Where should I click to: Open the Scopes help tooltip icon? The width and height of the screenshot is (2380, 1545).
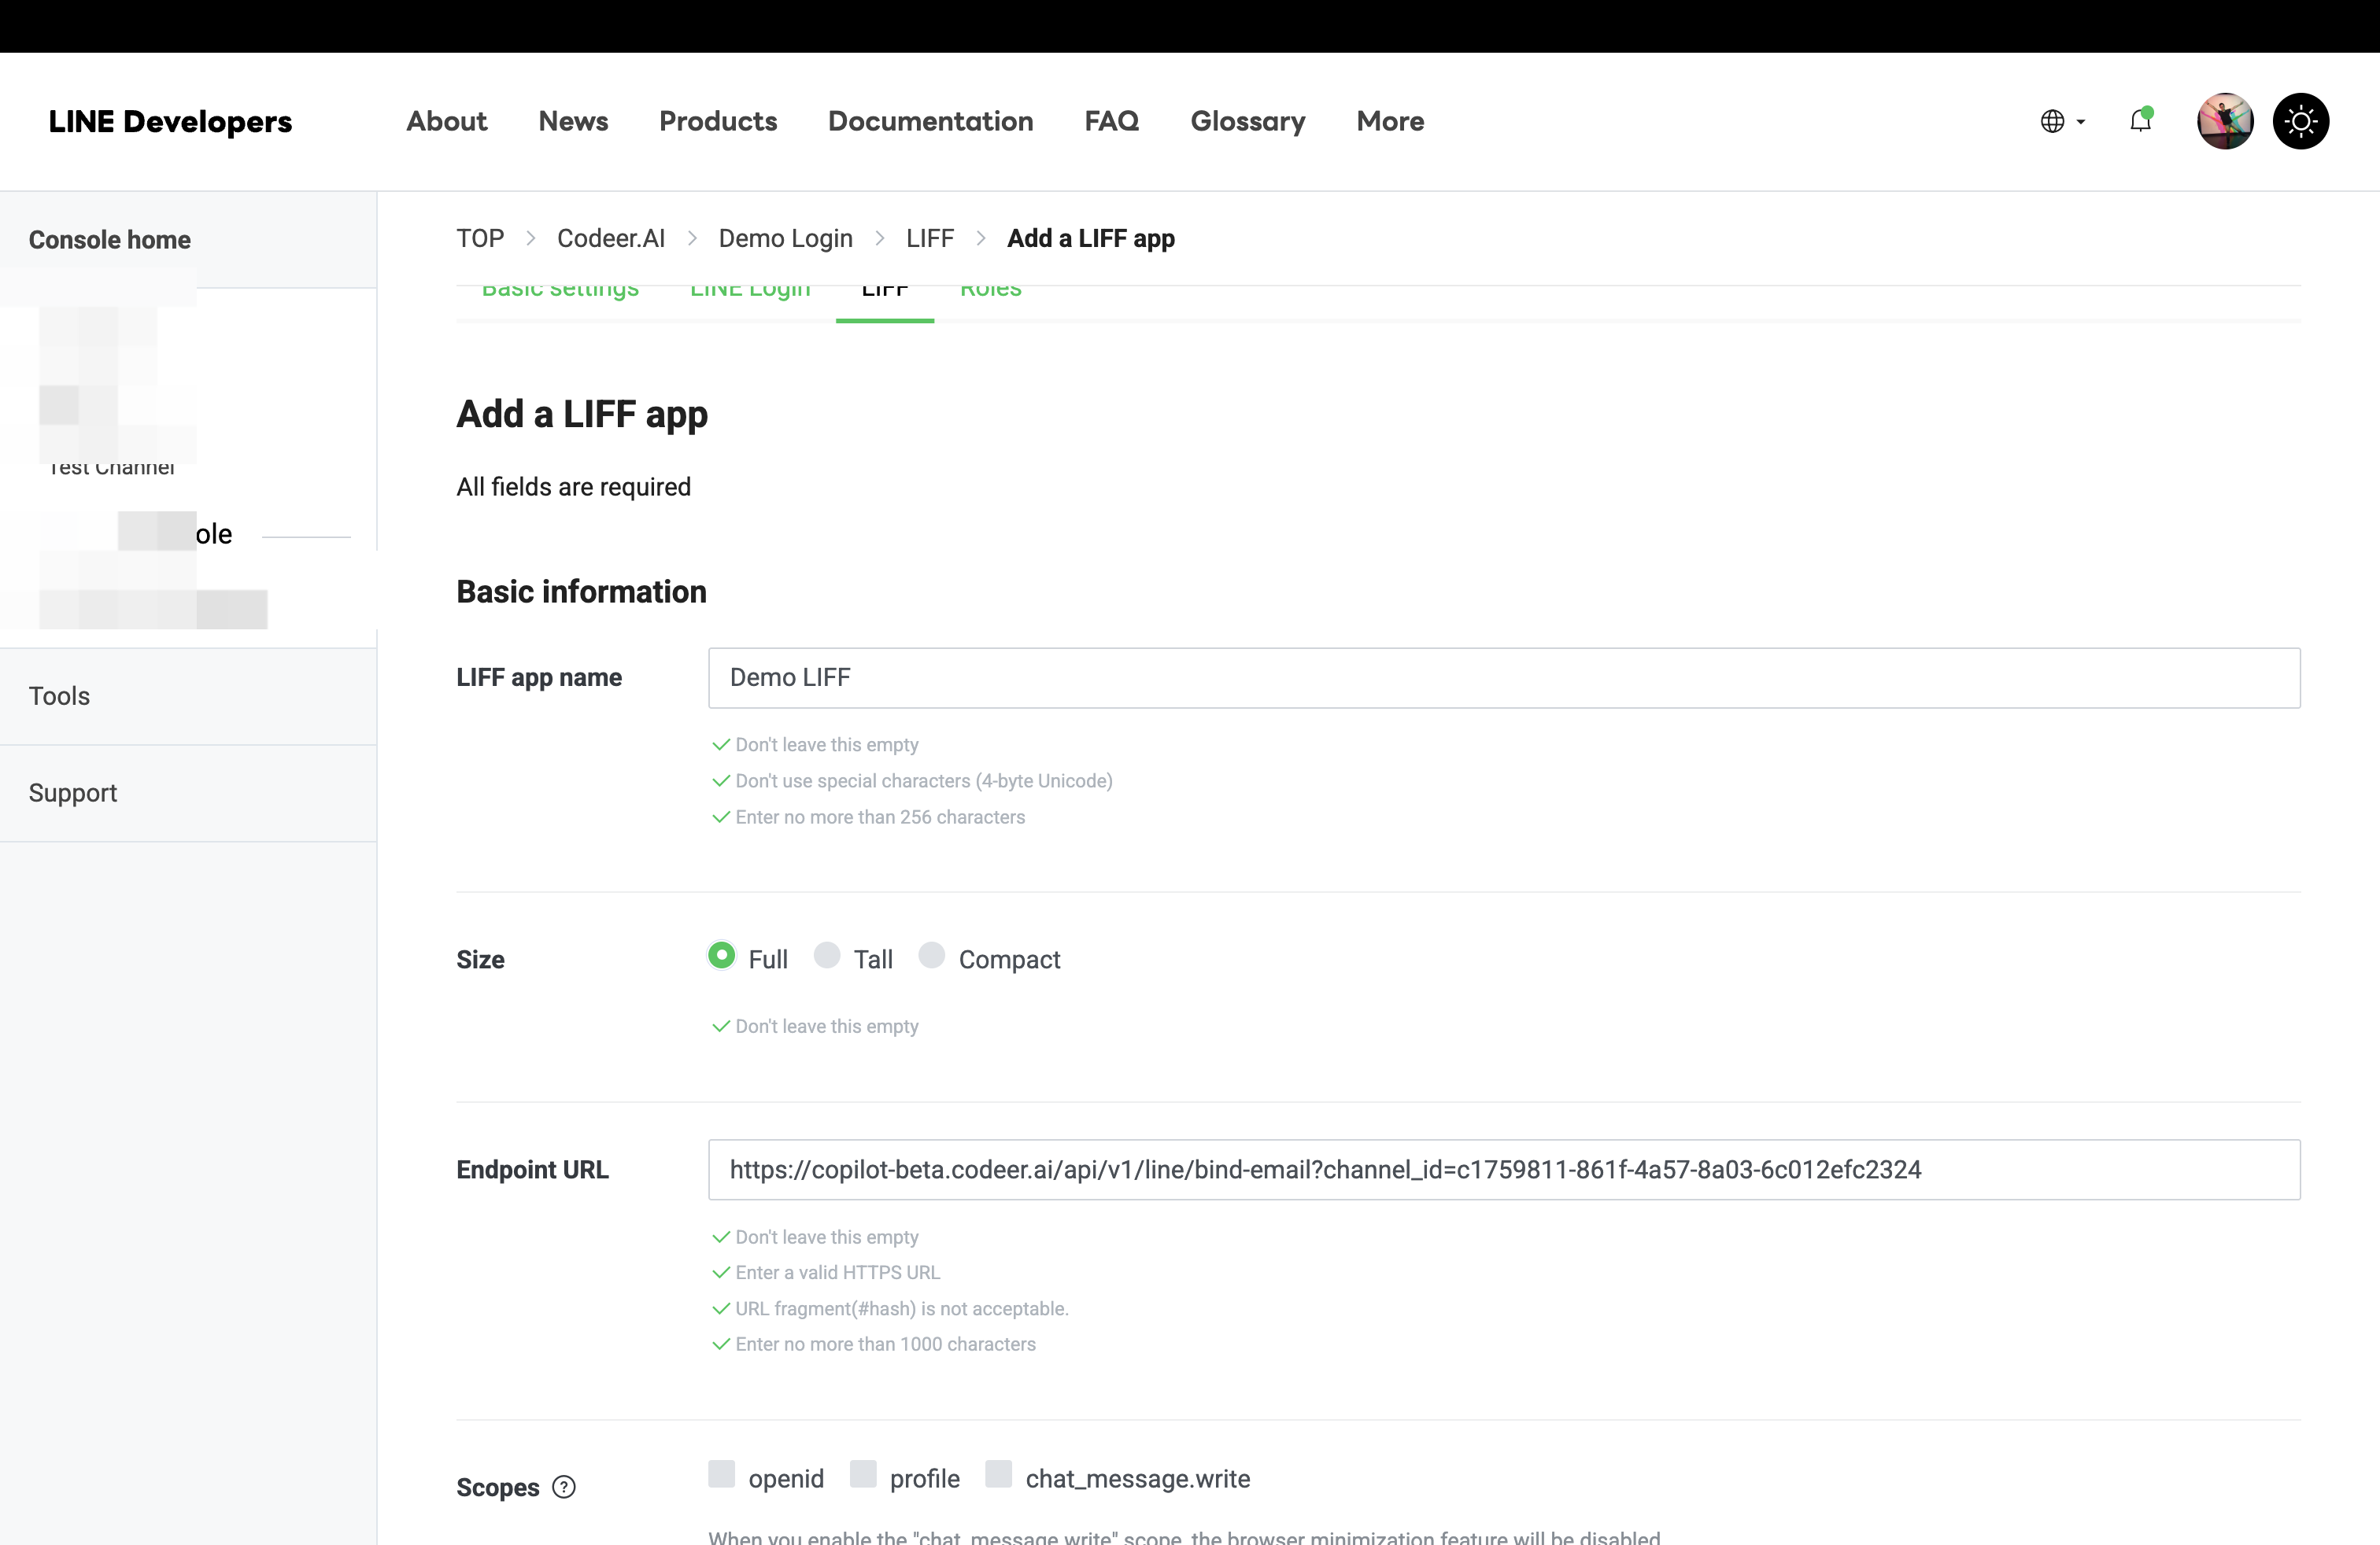(564, 1487)
